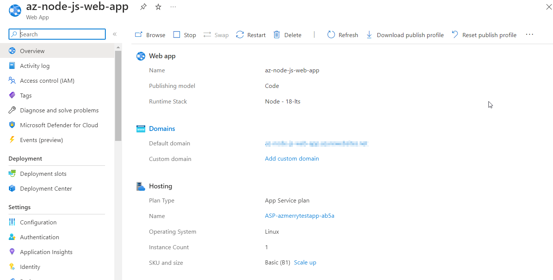The image size is (553, 280).
Task: Open Activity log
Action: (57, 66)
